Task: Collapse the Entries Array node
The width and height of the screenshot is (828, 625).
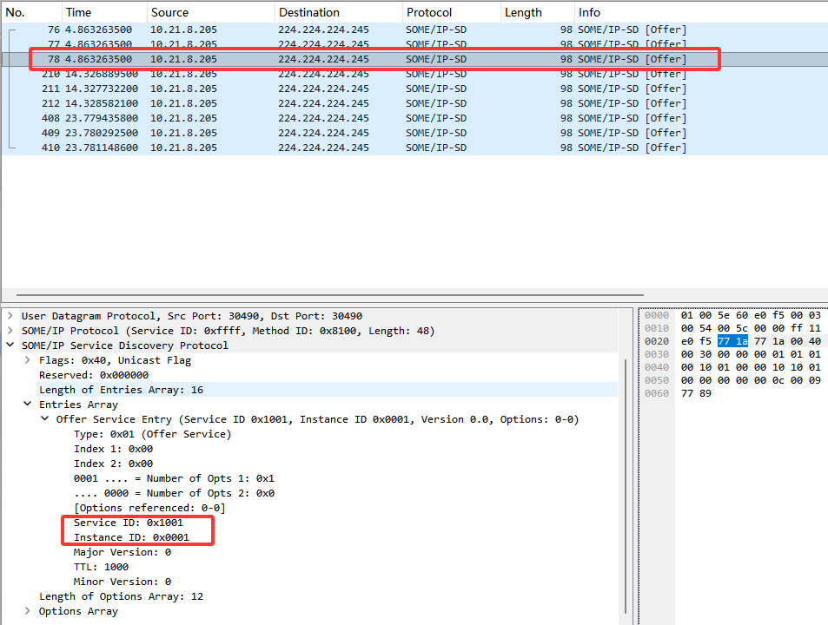Action: coord(28,404)
